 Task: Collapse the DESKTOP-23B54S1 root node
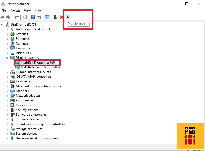click(2, 25)
